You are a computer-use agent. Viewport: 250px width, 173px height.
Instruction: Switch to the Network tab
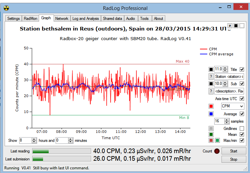click(x=62, y=19)
